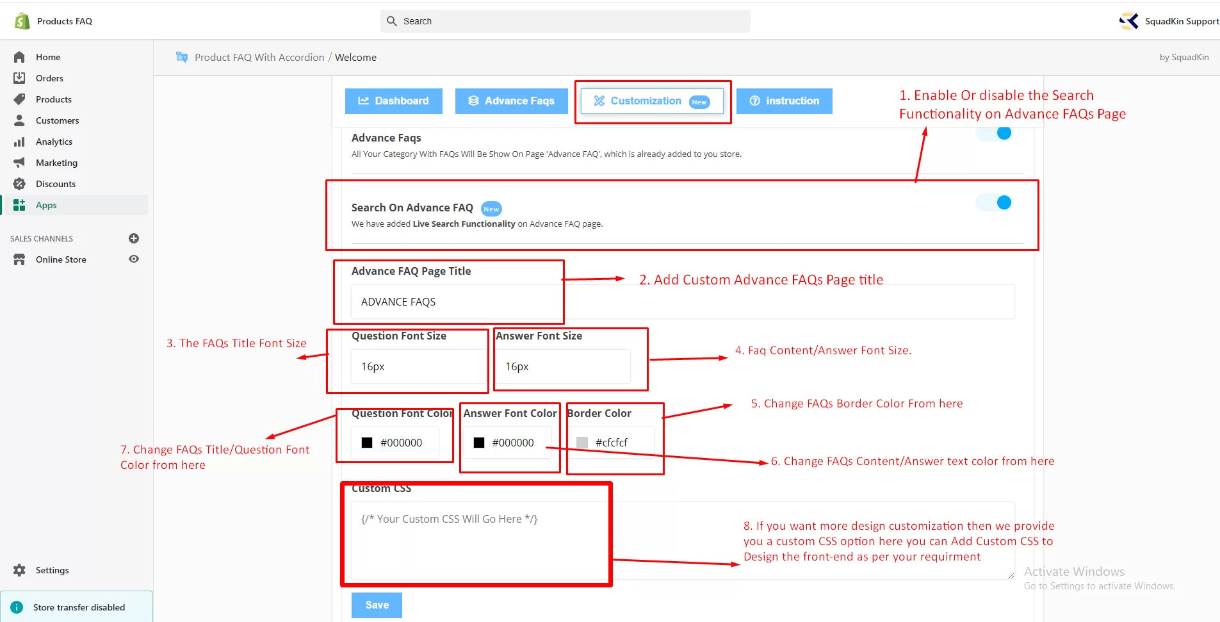View Online Store using eye icon

[x=134, y=259]
